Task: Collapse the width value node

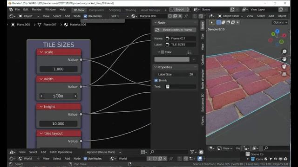Action: [x=41, y=79]
